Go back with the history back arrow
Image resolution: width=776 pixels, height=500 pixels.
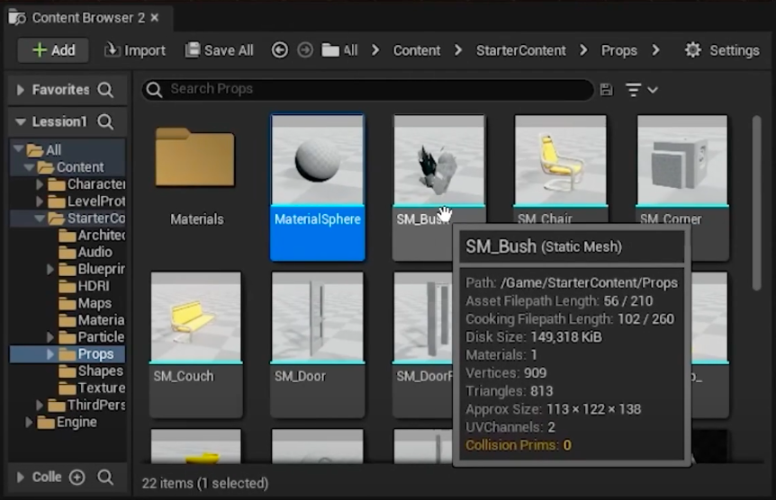click(280, 50)
